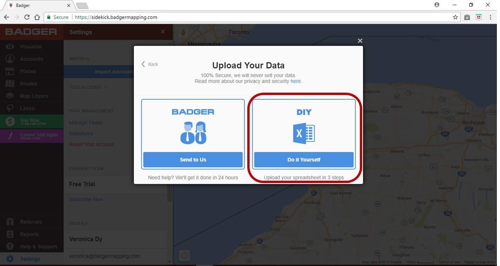Click the Do it Yourself button
The height and width of the screenshot is (266, 500).
point(304,160)
